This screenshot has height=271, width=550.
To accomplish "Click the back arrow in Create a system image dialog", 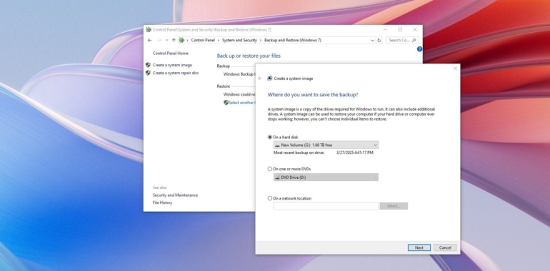I will [x=260, y=78].
